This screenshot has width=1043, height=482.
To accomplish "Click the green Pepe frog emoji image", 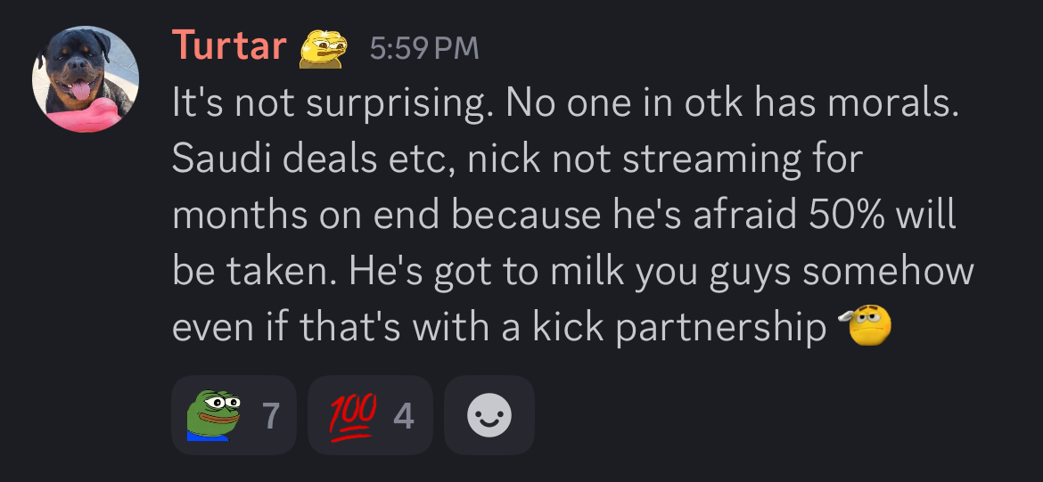I will coord(214,415).
